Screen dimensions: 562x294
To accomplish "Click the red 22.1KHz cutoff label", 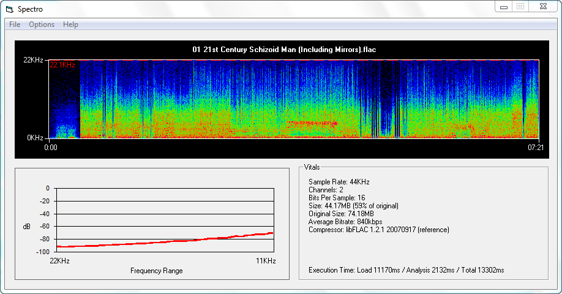I will [62, 65].
